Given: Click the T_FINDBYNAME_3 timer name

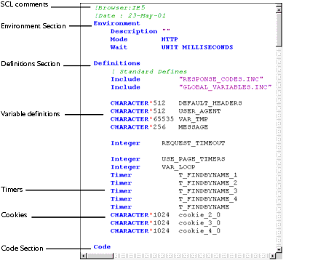Looking at the screenshot, I should pos(208,191).
